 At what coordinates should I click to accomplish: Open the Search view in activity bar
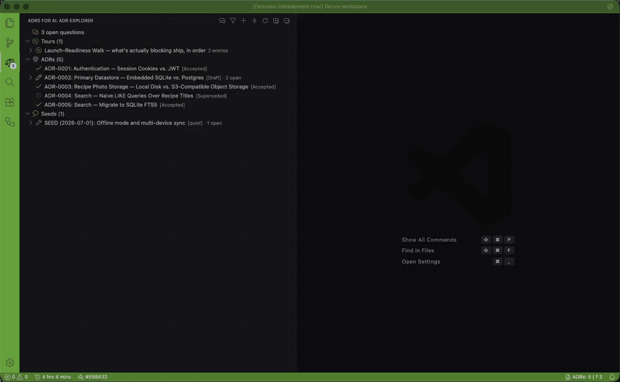(9, 82)
